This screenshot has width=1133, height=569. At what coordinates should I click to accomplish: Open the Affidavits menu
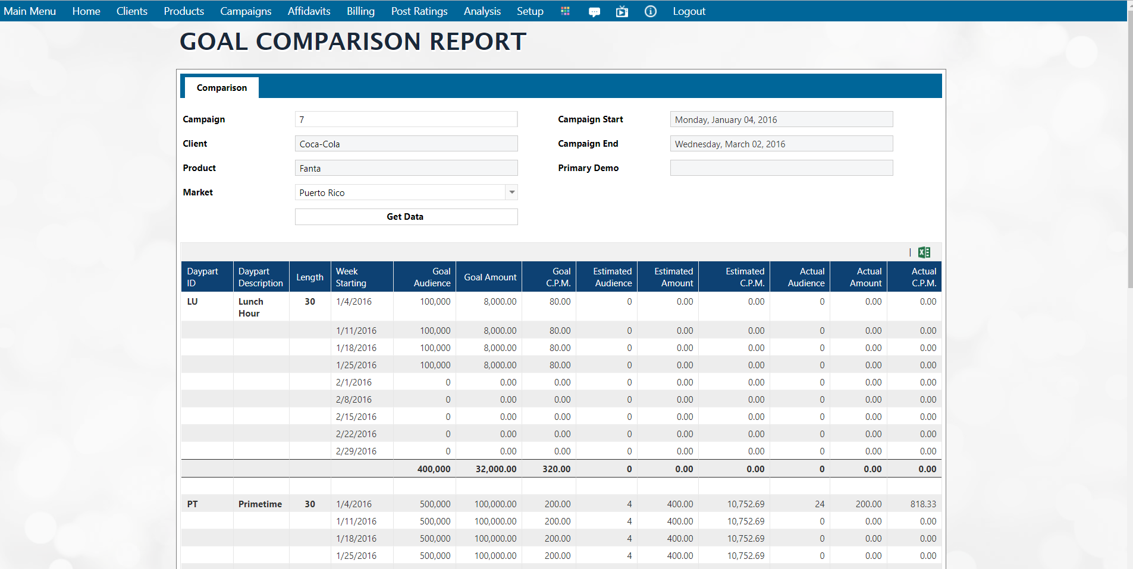click(x=309, y=11)
